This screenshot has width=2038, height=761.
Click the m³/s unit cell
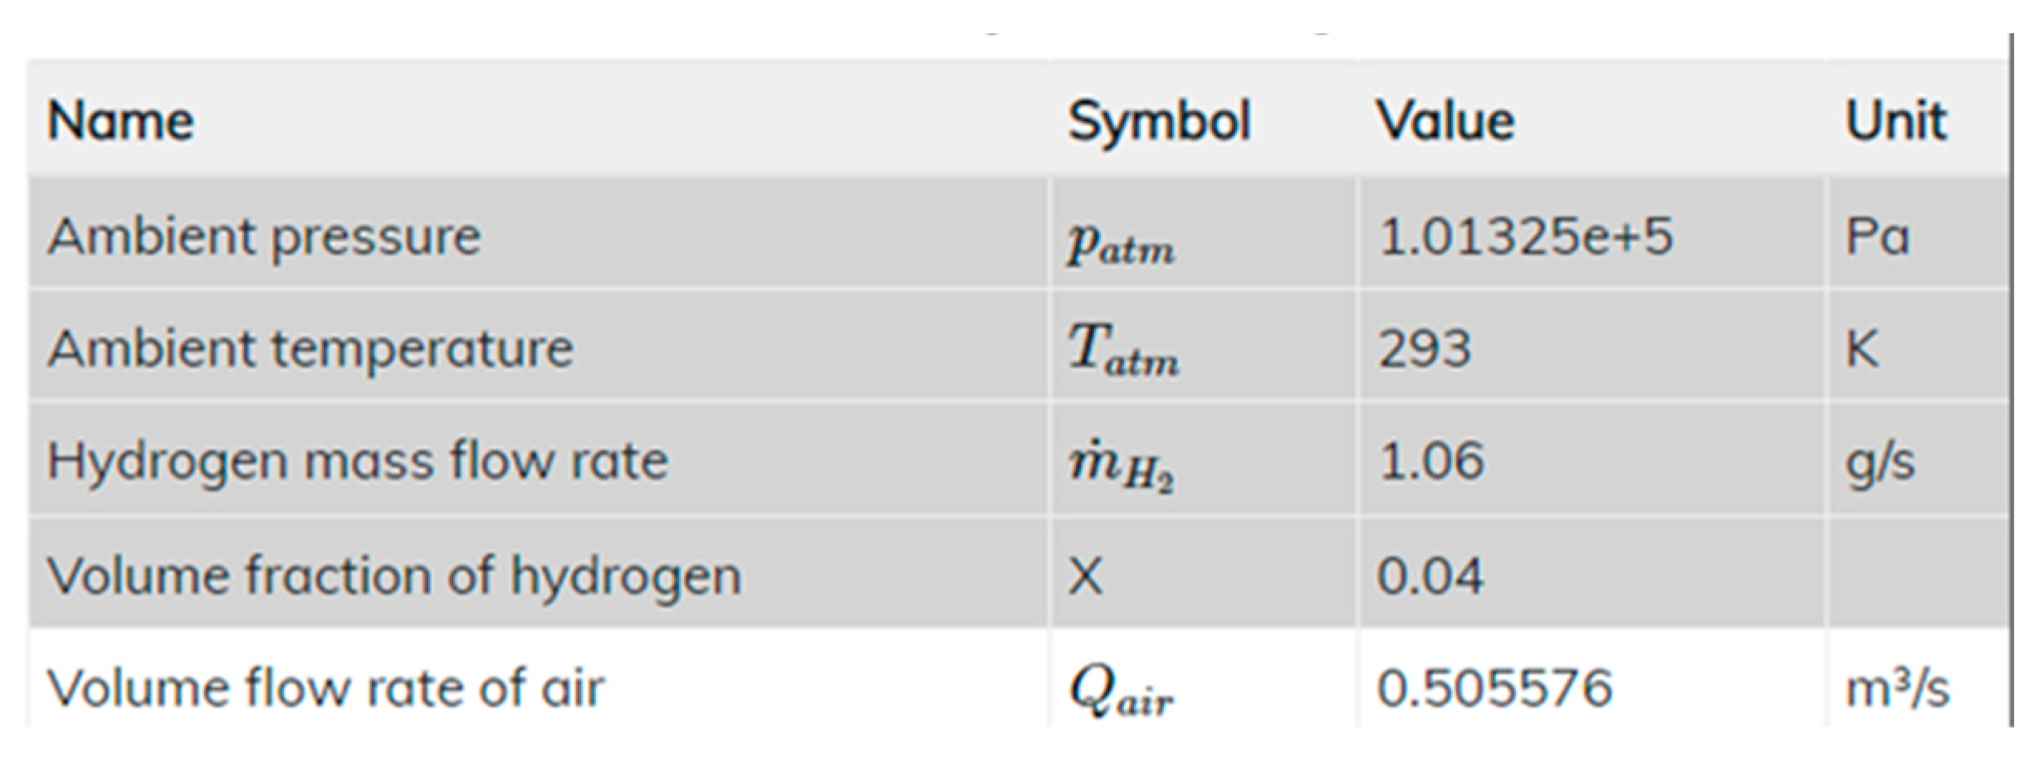pos(1897,688)
